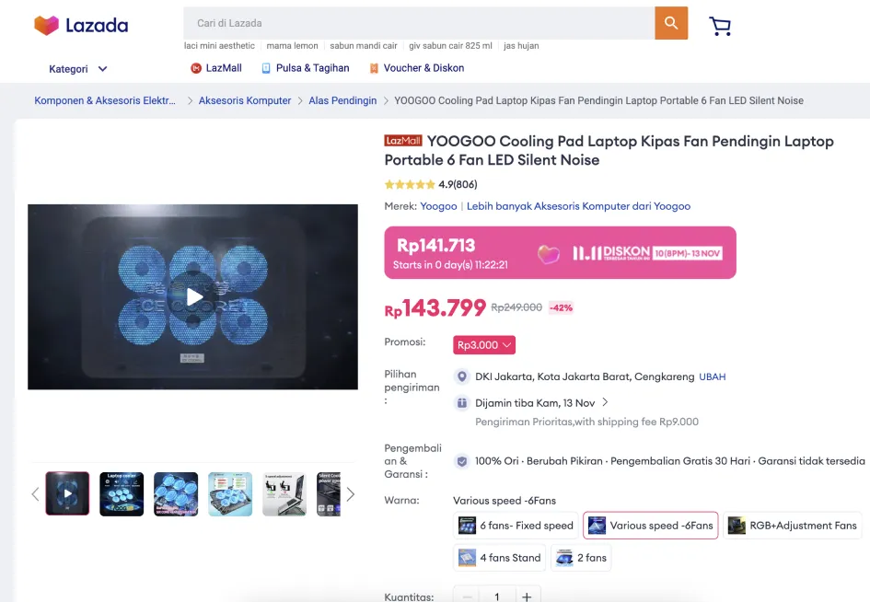The height and width of the screenshot is (602, 870).
Task: Expand delivery date details chevron
Action: coord(605,402)
